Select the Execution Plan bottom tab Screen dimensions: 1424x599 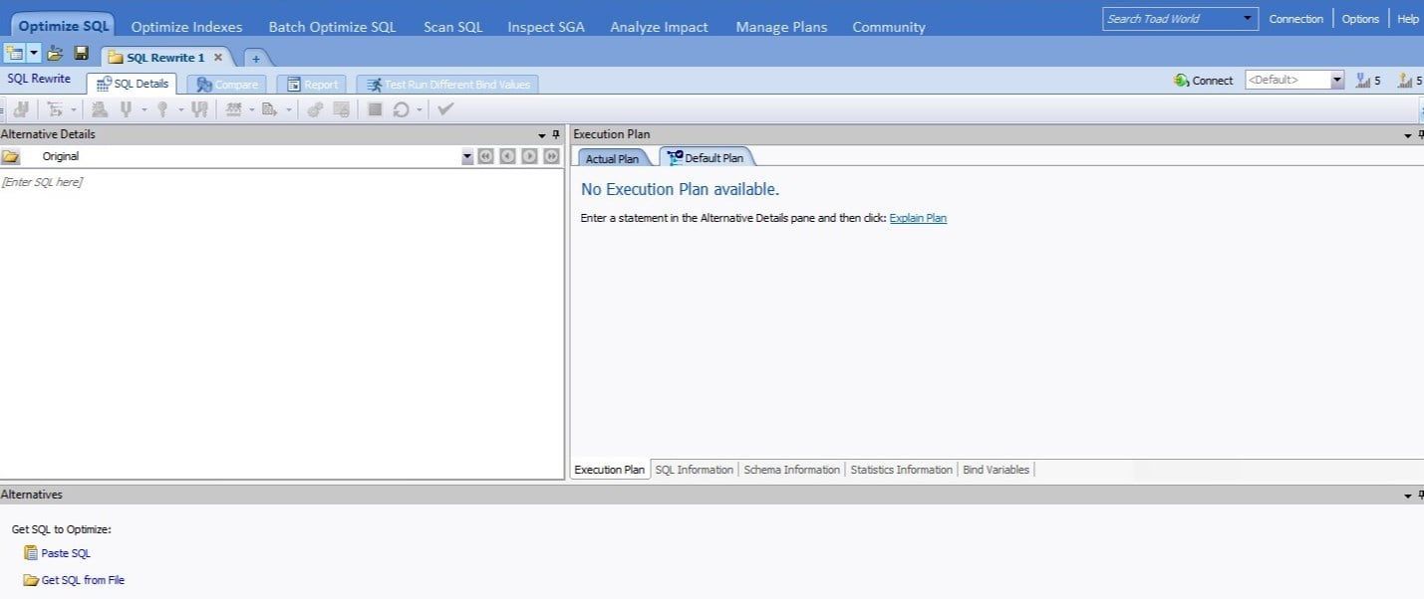pos(610,470)
